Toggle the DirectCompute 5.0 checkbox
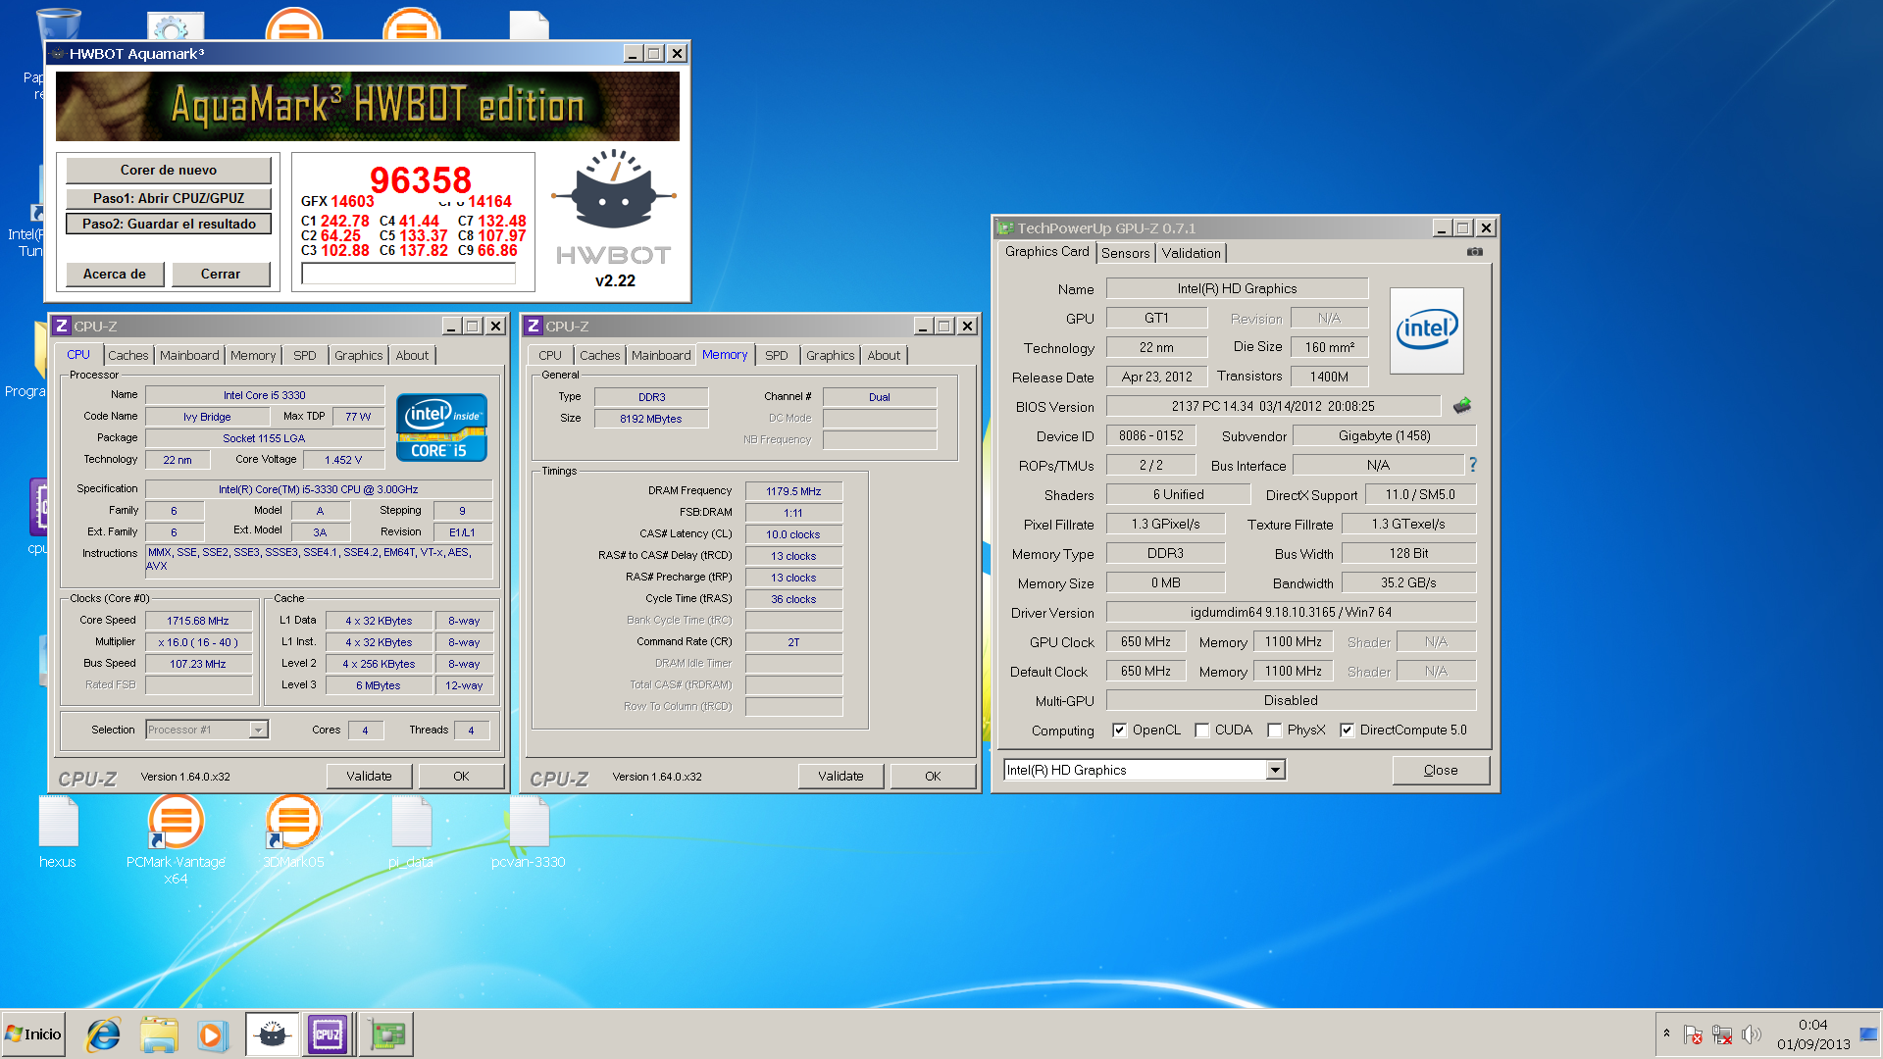1883x1059 pixels. (1347, 731)
